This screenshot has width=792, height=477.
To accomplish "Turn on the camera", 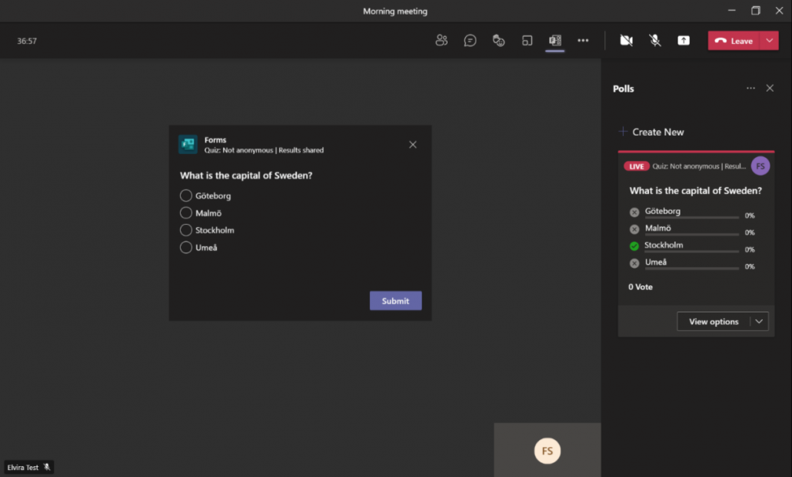I will [626, 41].
